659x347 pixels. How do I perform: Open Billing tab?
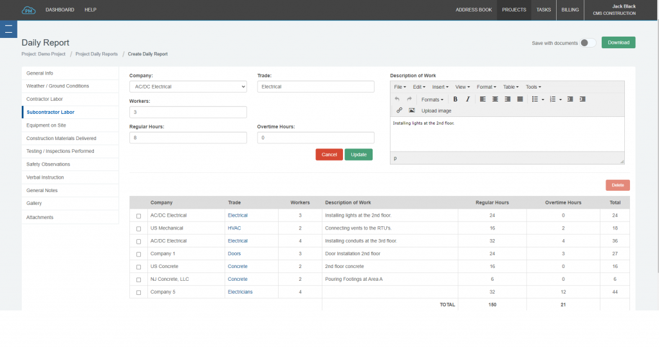click(x=570, y=10)
